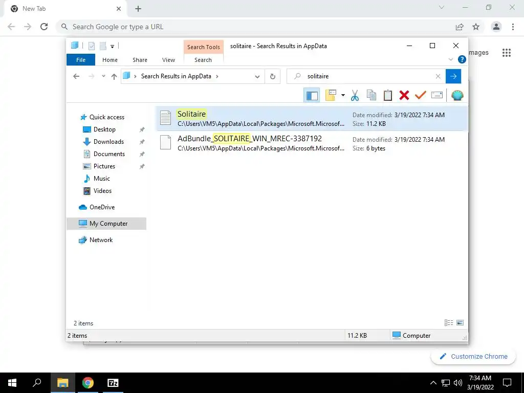Select the AdBundle_SOLITAIRE_WIN_MREC-3387192 file
The width and height of the screenshot is (524, 393).
(312, 143)
